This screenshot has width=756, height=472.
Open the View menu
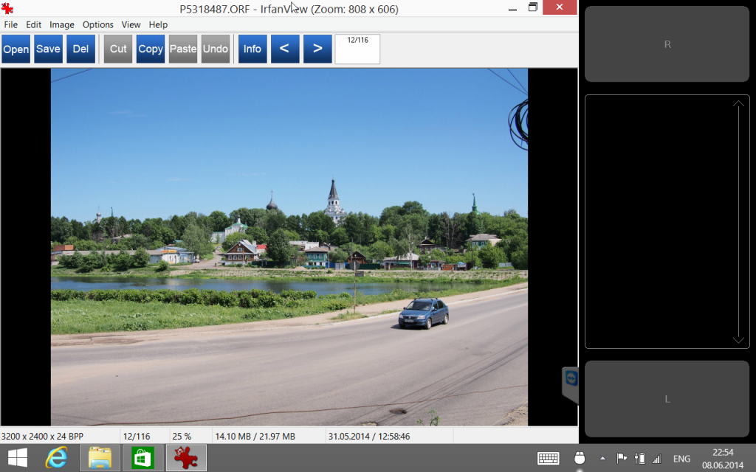click(x=131, y=24)
